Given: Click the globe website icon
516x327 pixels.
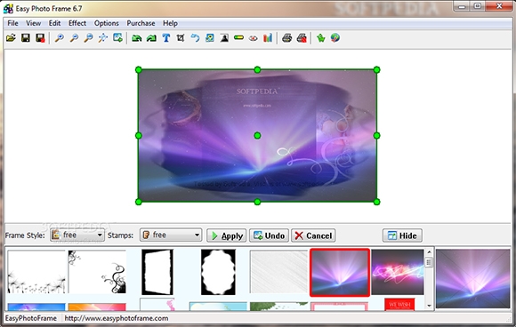Looking at the screenshot, I should coord(335,38).
